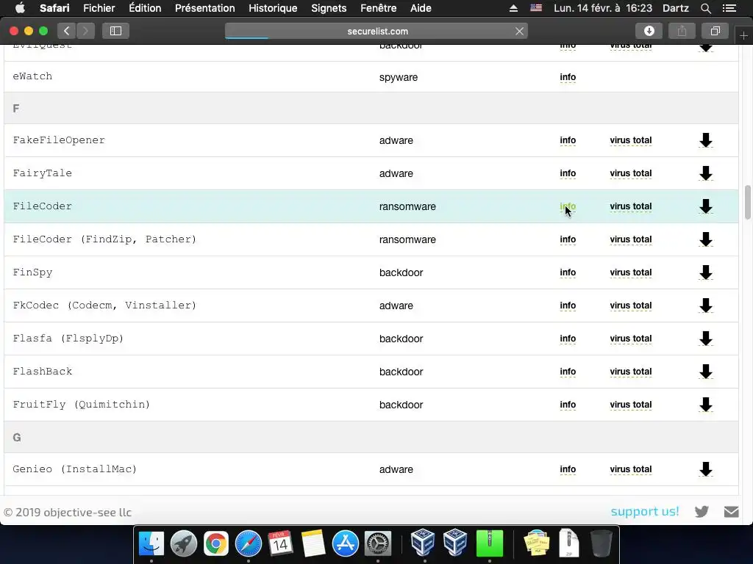
Task: Open the Historique menu
Action: (273, 8)
